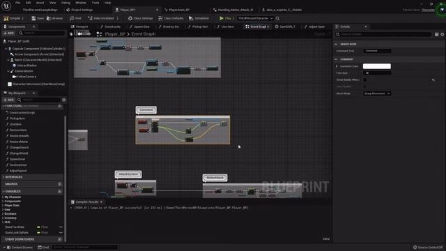This screenshot has height=251, width=446.
Task: Open My Blueprint panel settings gear
Action: coord(63,100)
